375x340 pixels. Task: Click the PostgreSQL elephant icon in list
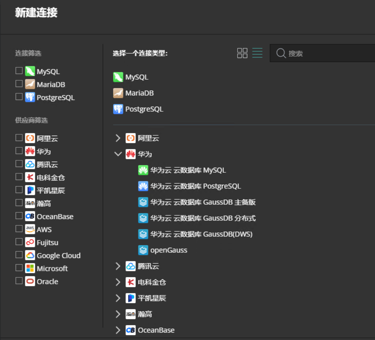[118, 109]
